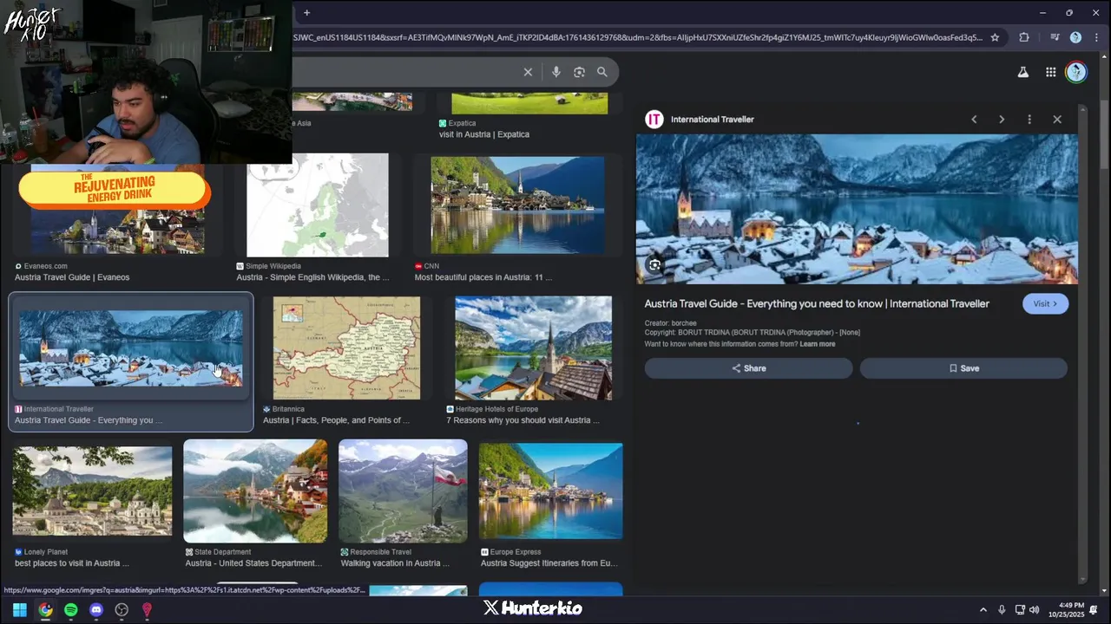Bookmark this page with the star icon
The width and height of the screenshot is (1111, 624).
[x=995, y=37]
